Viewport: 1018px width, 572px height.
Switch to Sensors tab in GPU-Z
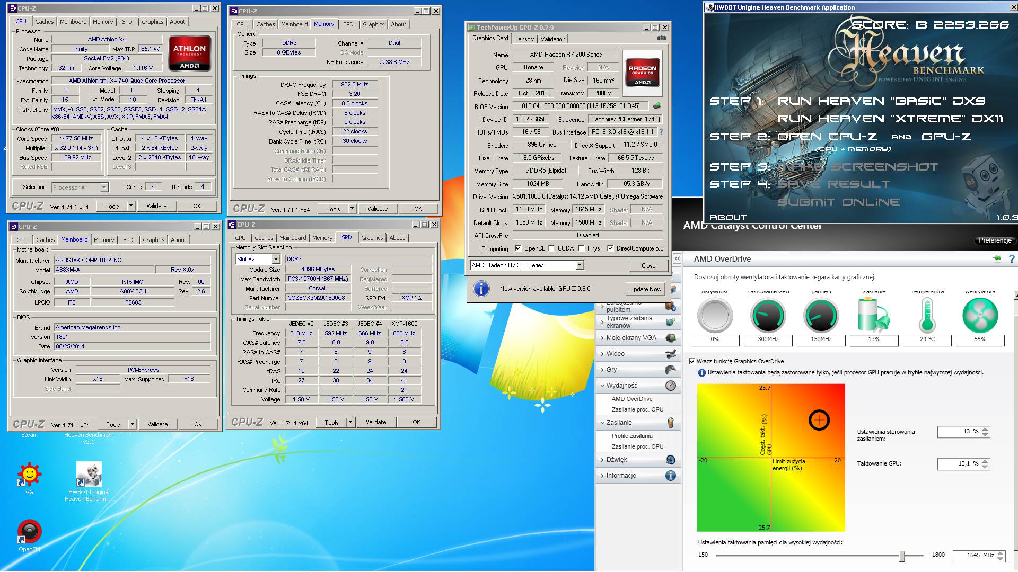point(524,39)
